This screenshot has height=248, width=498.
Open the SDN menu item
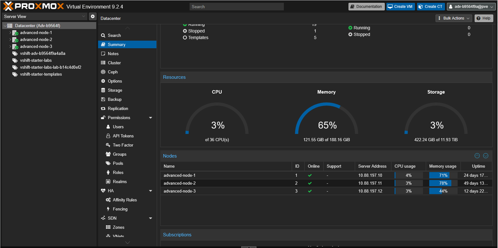(127, 218)
